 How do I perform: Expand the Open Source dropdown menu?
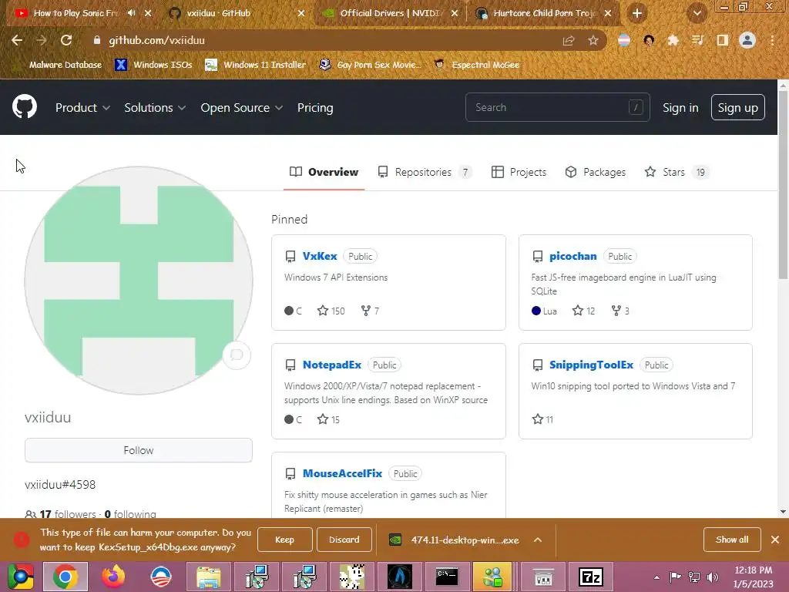[241, 108]
